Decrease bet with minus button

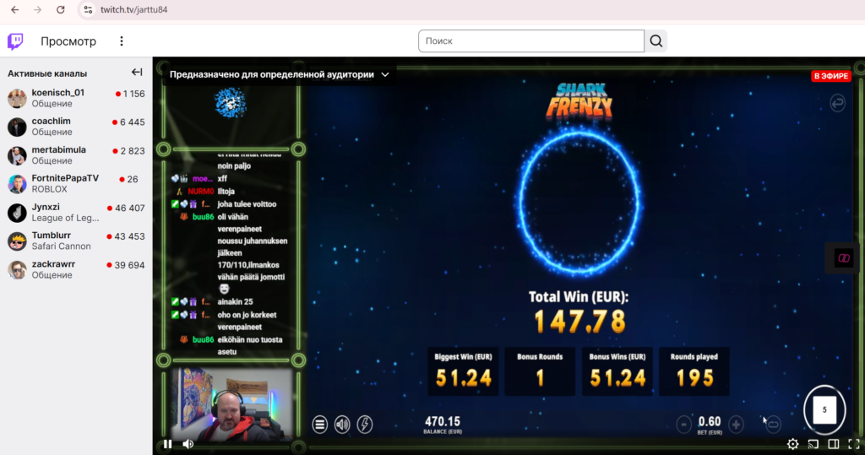tap(683, 425)
